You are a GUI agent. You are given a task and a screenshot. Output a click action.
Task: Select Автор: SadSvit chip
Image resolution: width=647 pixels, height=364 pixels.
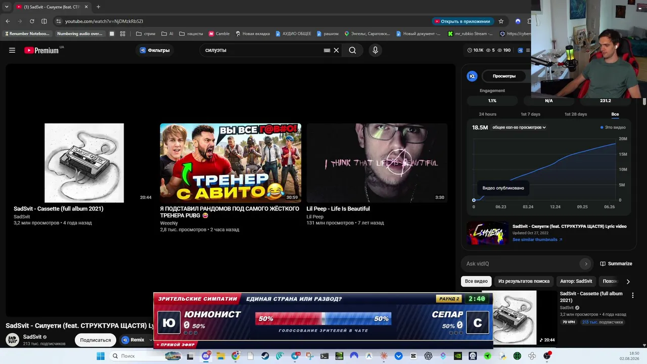pos(576,281)
